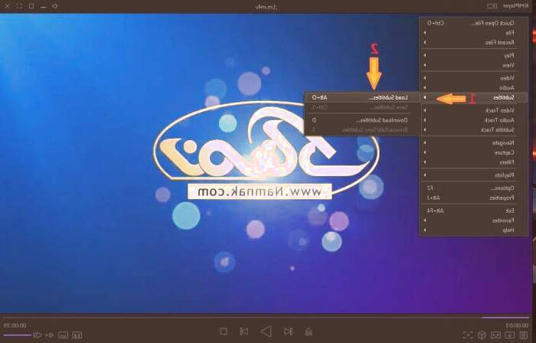Click the screen-fit bracket icon in bottom bar
This screenshot has width=536, height=343.
pos(468,335)
